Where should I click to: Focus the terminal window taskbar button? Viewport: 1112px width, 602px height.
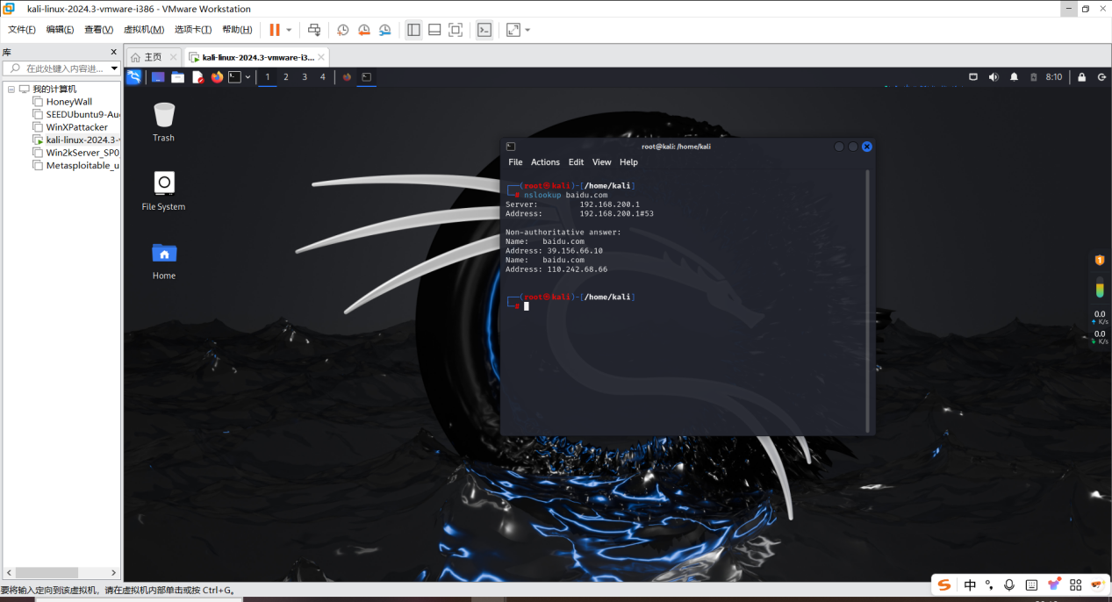tap(367, 77)
